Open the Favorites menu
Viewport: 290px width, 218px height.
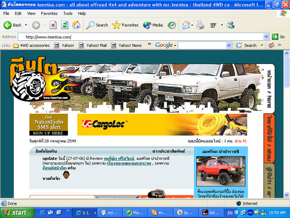tap(49, 14)
